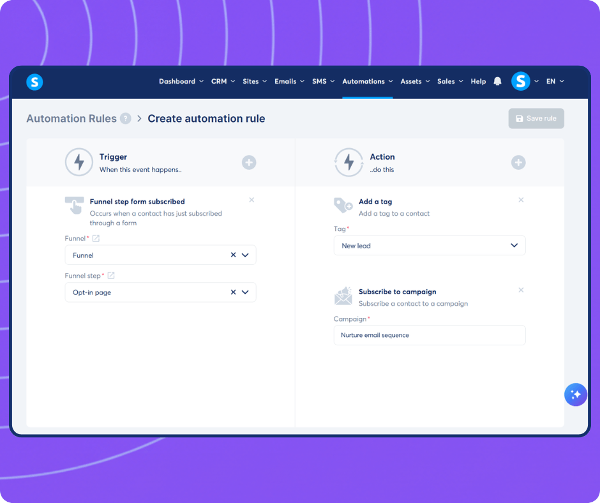
Task: Click the "Subscribe a contact to a campaign" text
Action: [x=413, y=304]
